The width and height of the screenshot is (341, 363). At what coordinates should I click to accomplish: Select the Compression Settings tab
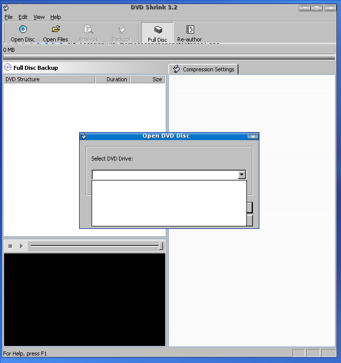point(204,69)
